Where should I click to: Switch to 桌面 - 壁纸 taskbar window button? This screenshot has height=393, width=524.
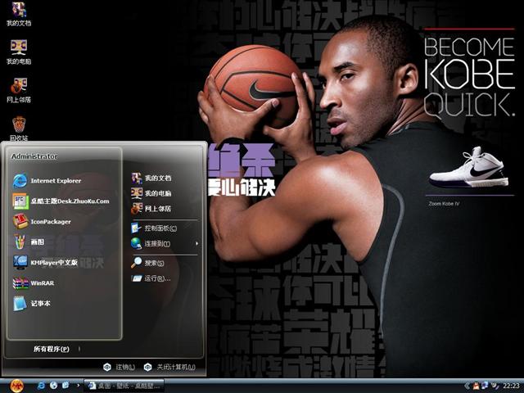[124, 386]
